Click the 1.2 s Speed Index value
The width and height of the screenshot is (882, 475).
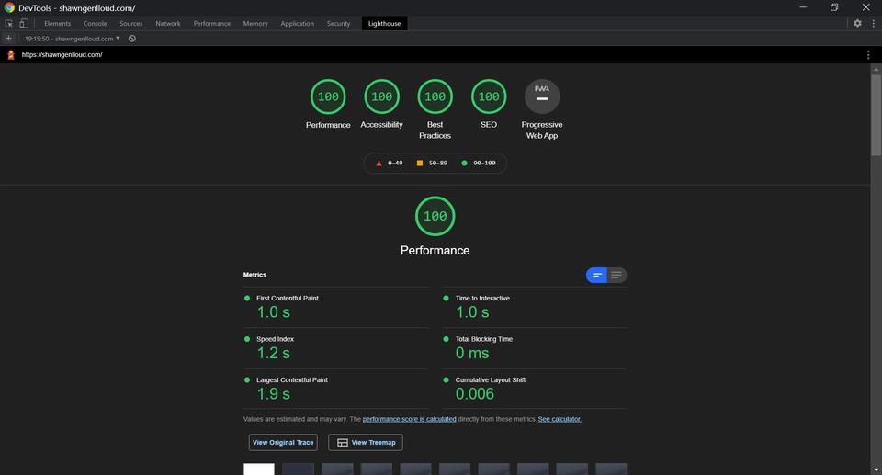[274, 354]
